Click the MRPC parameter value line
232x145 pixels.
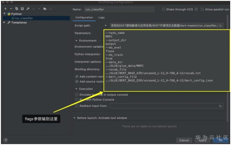pos(109,36)
